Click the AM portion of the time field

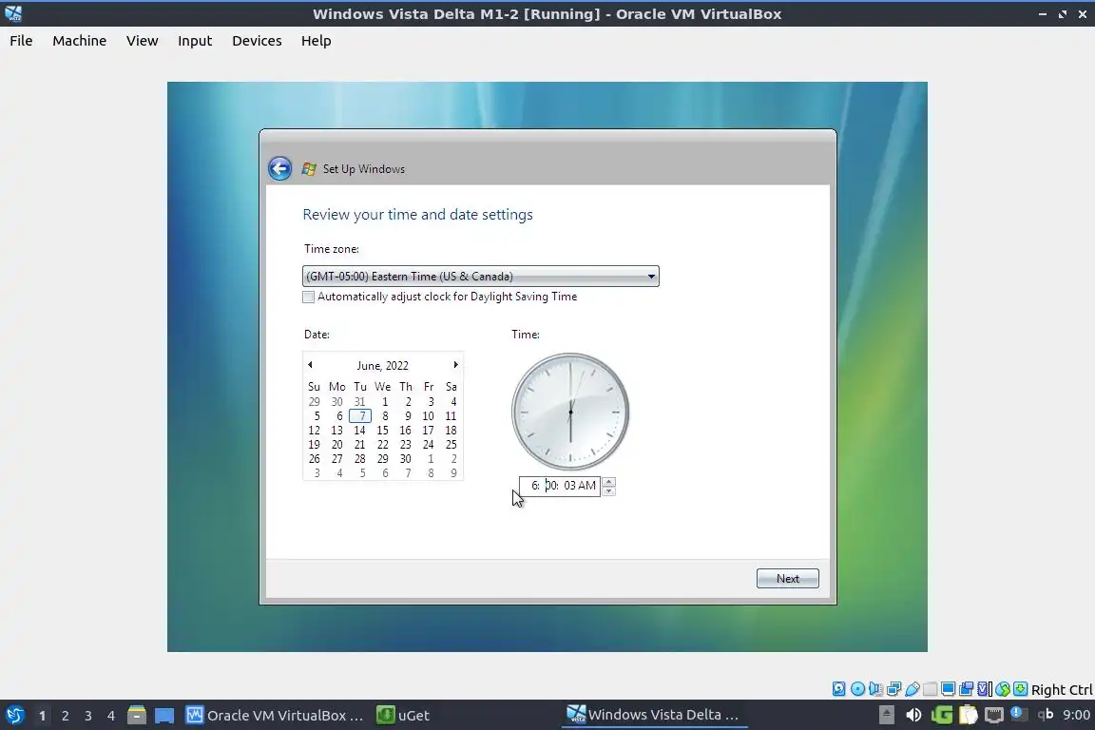coord(587,486)
